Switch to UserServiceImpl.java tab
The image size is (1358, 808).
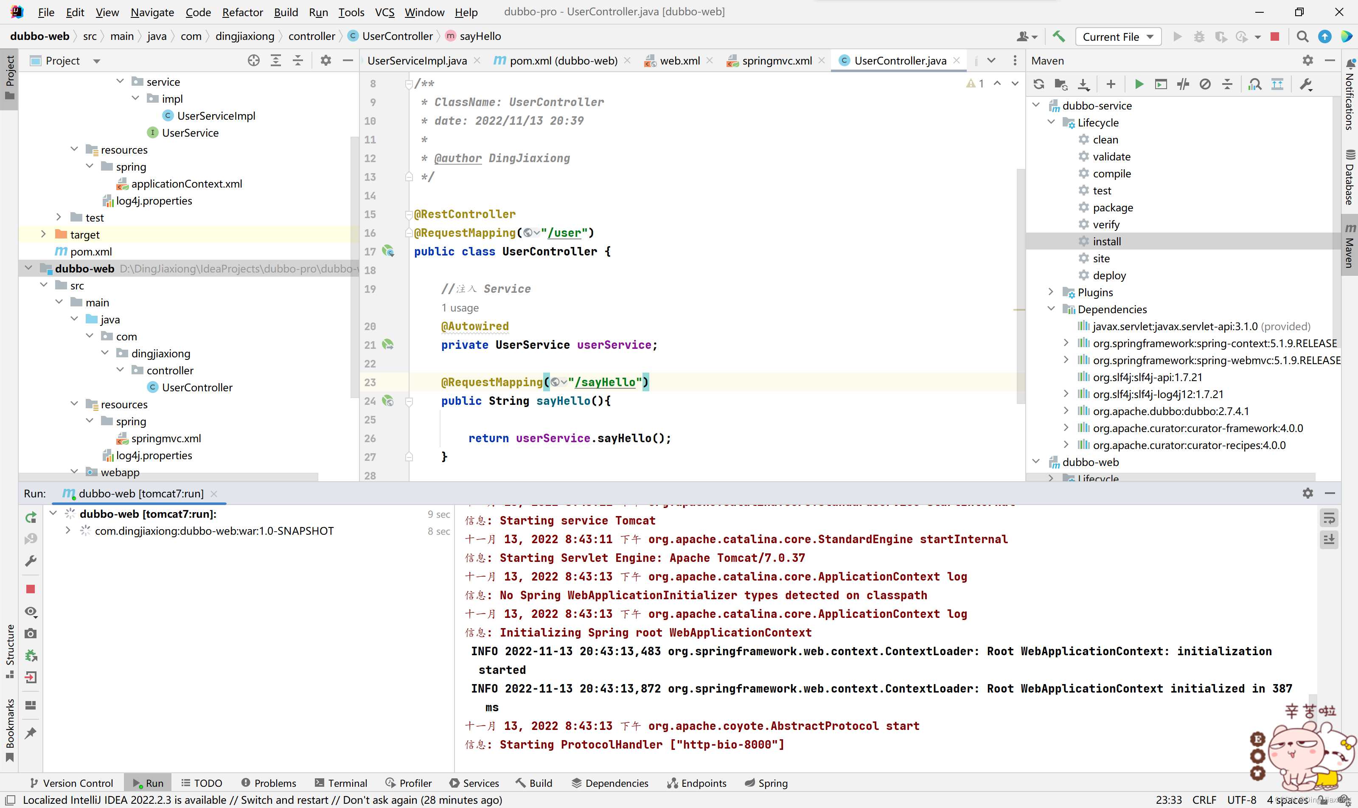tap(417, 60)
